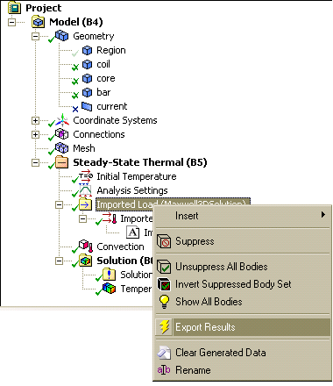Click the Steady-State Thermal folder icon
The width and height of the screenshot is (333, 386).
coord(62,162)
